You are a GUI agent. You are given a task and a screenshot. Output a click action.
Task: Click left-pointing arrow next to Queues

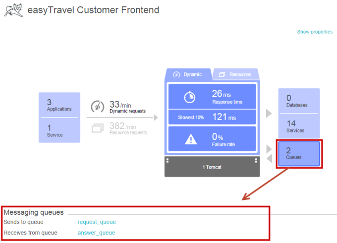[x=269, y=159]
